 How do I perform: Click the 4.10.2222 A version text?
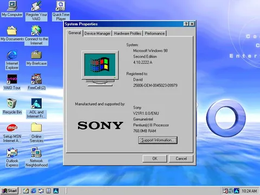click(x=142, y=62)
